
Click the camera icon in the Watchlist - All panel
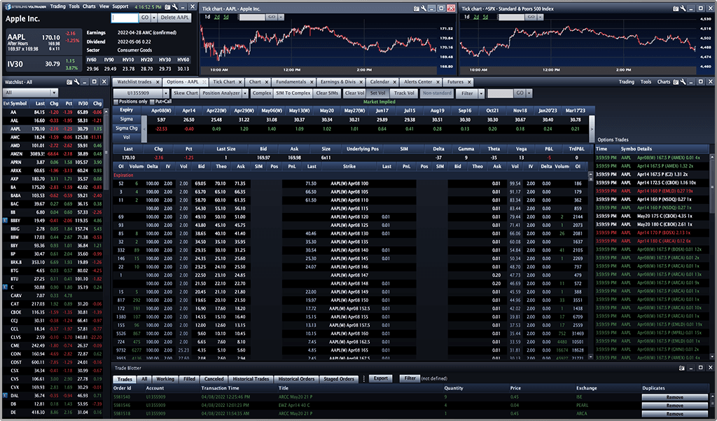tap(69, 82)
